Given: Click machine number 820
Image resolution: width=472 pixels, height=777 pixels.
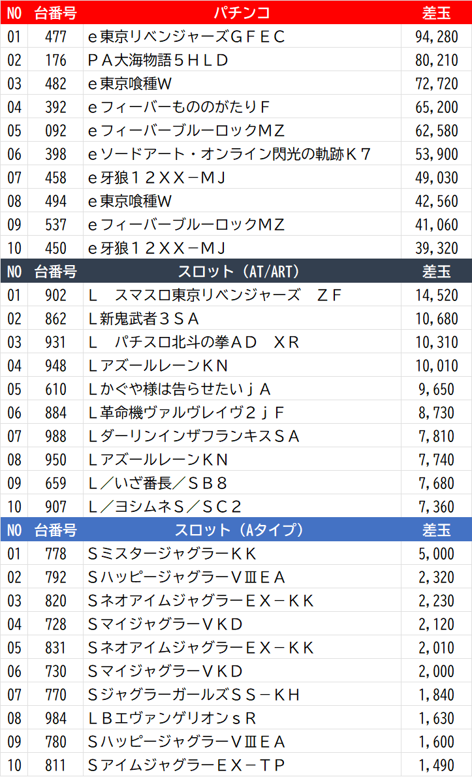Looking at the screenshot, I should (55, 601).
